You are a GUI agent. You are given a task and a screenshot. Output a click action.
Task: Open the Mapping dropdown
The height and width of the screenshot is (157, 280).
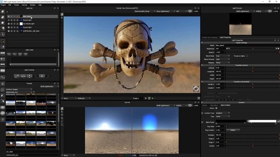pyautogui.click(x=223, y=63)
